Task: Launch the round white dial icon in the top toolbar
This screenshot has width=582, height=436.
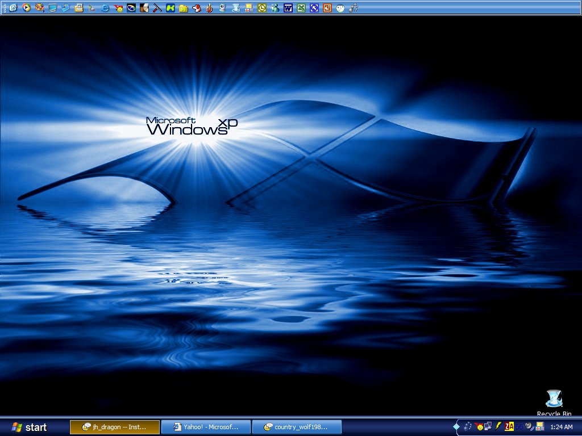Action: 340,7
